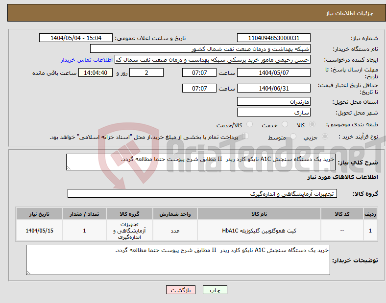This screenshot has height=303, width=386.
Task: Click the بازگشت (back) button
Action: [x=181, y=290]
